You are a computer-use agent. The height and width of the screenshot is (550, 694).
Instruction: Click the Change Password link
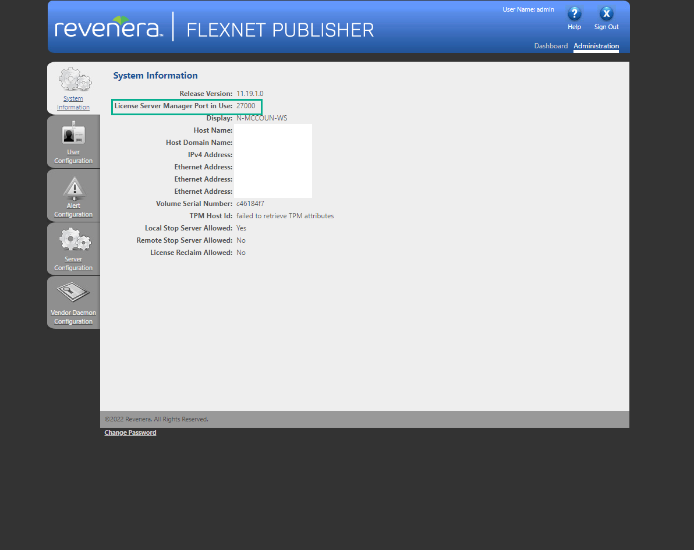(x=130, y=433)
